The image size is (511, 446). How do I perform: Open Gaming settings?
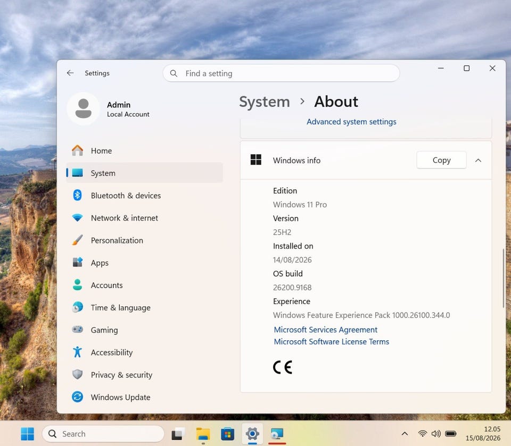pos(144,330)
